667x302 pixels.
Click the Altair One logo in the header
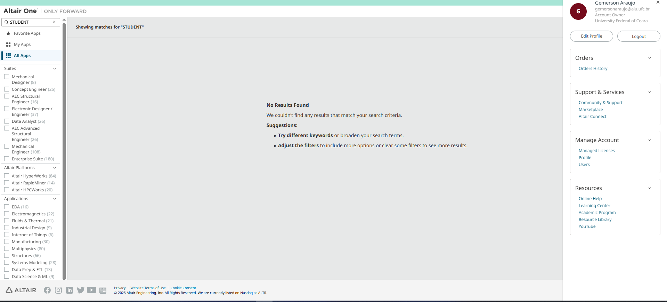click(21, 11)
